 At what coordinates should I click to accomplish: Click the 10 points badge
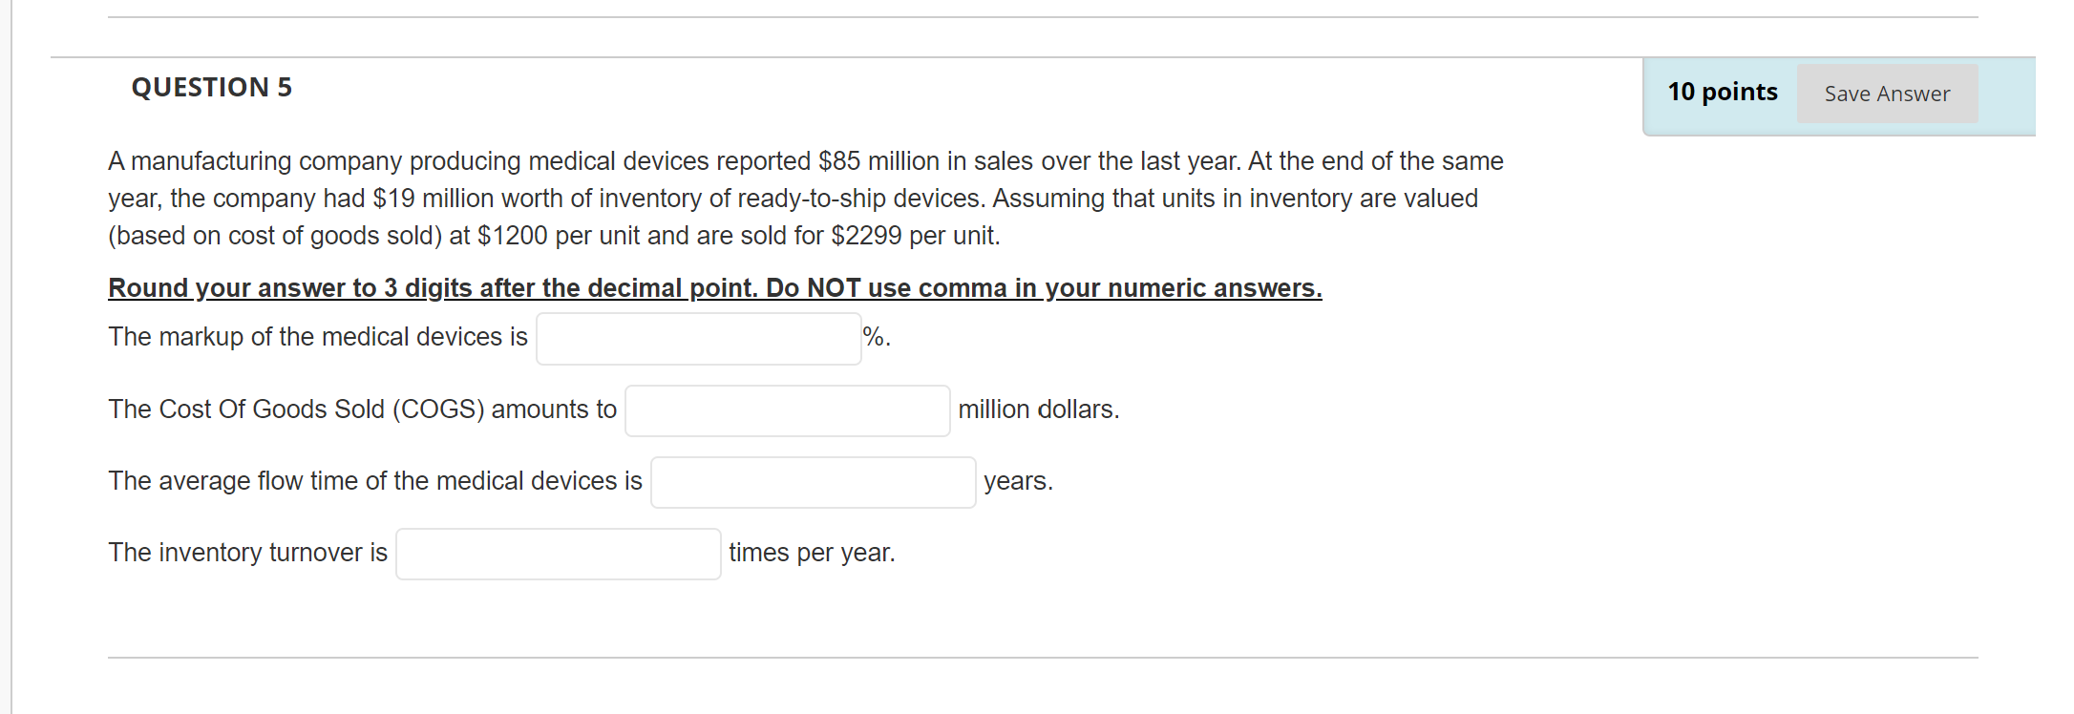tap(1722, 92)
